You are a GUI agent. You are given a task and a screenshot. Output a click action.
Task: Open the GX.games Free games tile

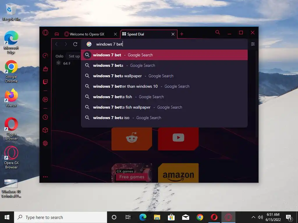click(x=132, y=173)
